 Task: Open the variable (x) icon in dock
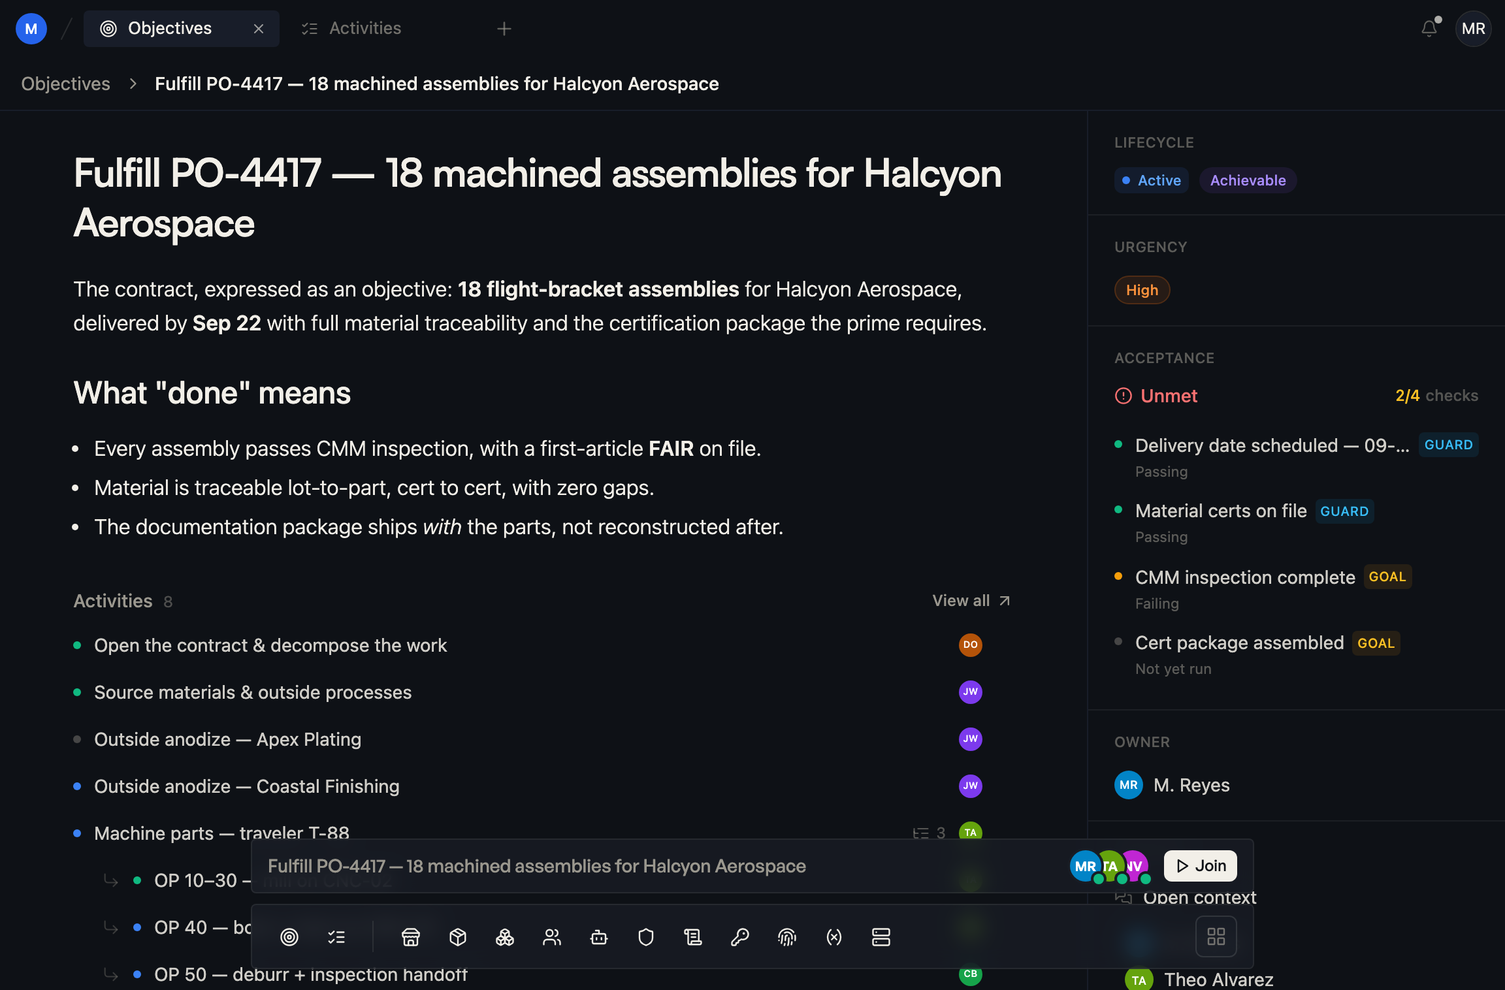(x=834, y=937)
